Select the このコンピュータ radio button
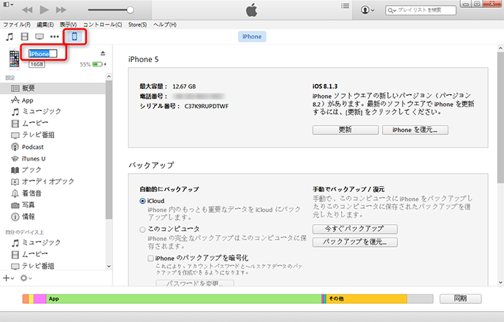 pyautogui.click(x=142, y=229)
